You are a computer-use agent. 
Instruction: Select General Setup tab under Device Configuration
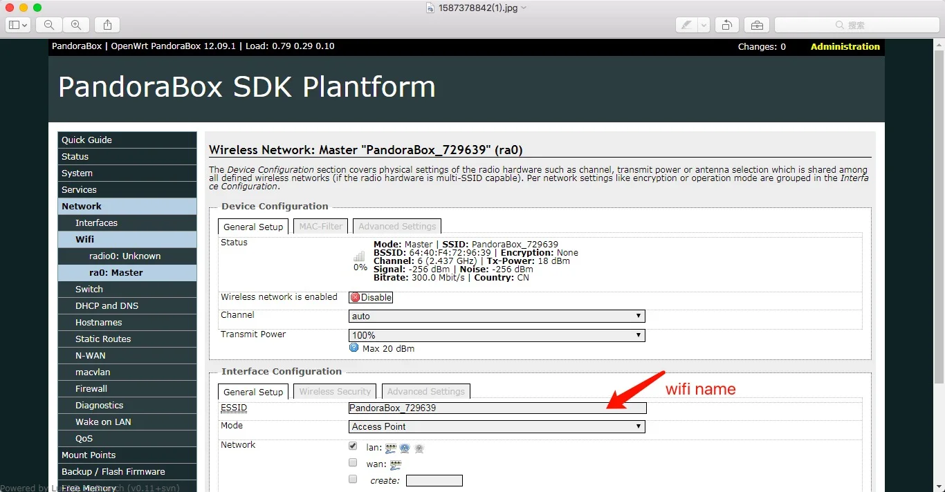click(253, 227)
